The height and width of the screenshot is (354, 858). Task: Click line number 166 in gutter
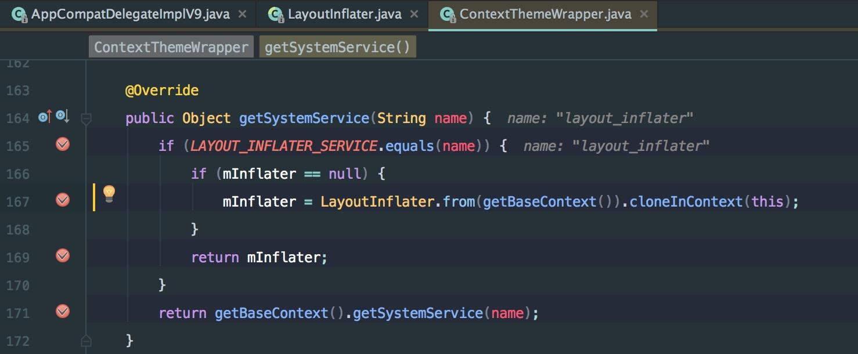17,174
